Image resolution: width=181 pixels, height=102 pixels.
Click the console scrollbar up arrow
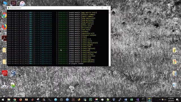point(109,11)
